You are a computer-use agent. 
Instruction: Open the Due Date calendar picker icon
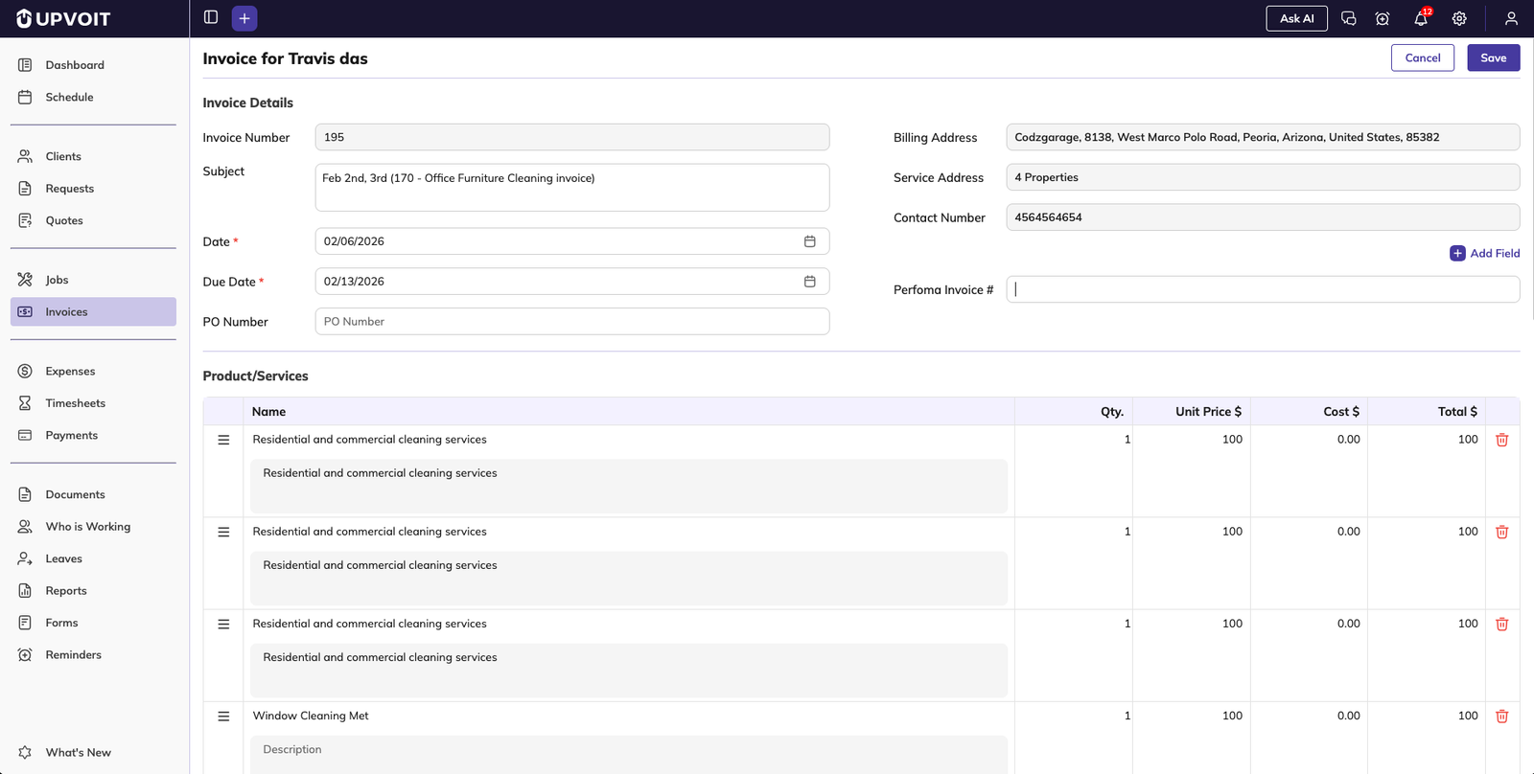pyautogui.click(x=809, y=282)
